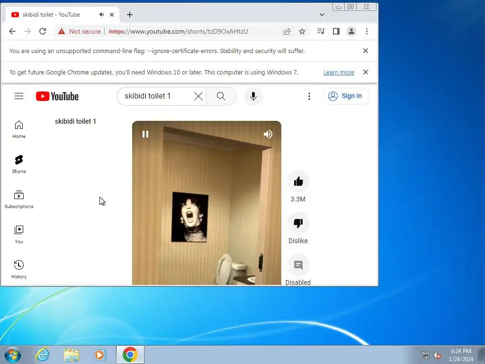This screenshot has height=364, width=485.
Task: Run search with the magnifier button
Action: click(221, 96)
